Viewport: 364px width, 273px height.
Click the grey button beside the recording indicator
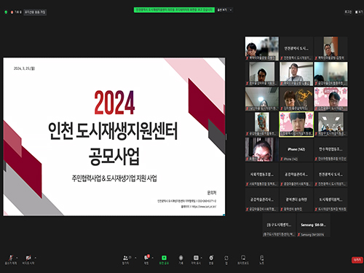click(x=35, y=12)
